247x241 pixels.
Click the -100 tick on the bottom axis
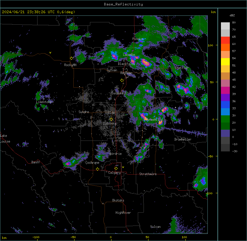pos(36,237)
